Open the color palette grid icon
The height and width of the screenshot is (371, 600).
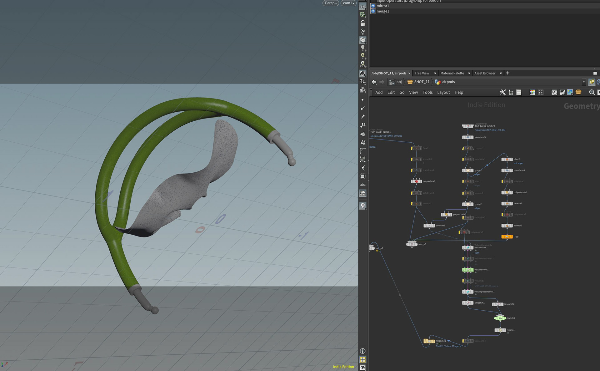(x=532, y=92)
